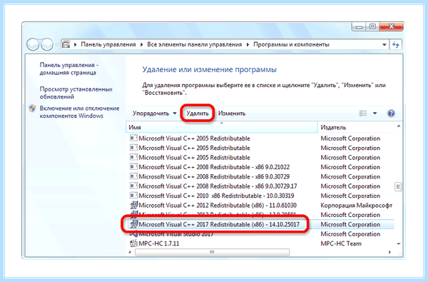Click installer icon of Visual C++ 2017 entry
Viewport: 428px width, 282px height.
[x=134, y=224]
